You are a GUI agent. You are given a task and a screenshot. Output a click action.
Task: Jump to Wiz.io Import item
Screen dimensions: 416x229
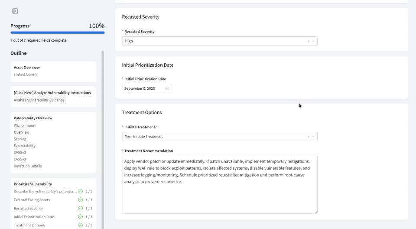[x=25, y=125]
